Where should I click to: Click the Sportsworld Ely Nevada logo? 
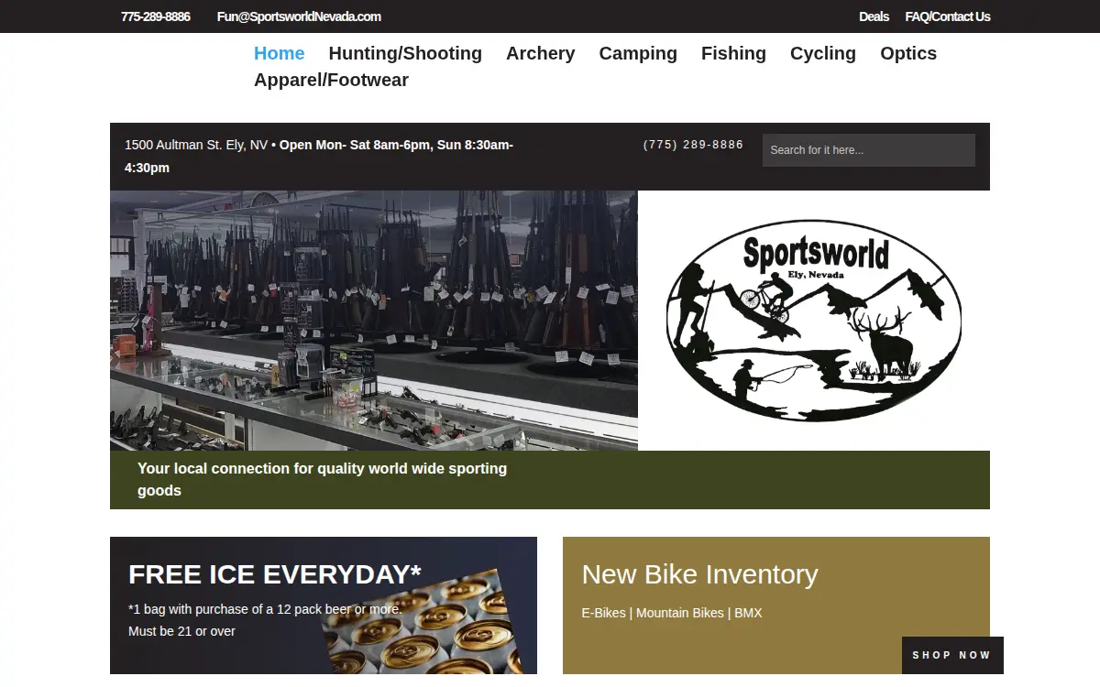pyautogui.click(x=814, y=321)
